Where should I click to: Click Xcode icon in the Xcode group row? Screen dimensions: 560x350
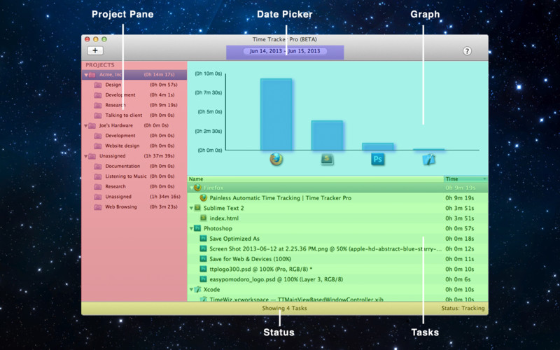pyautogui.click(x=197, y=289)
